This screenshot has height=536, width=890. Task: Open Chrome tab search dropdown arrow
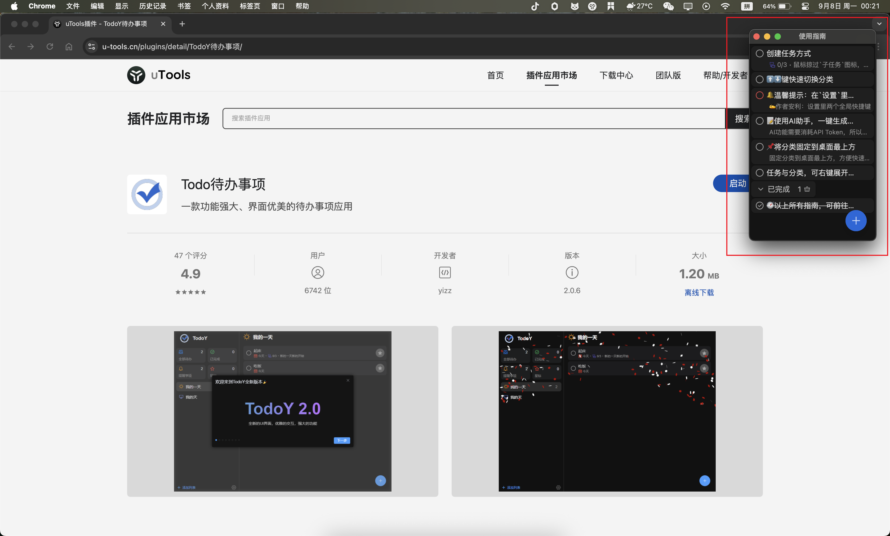click(x=879, y=24)
